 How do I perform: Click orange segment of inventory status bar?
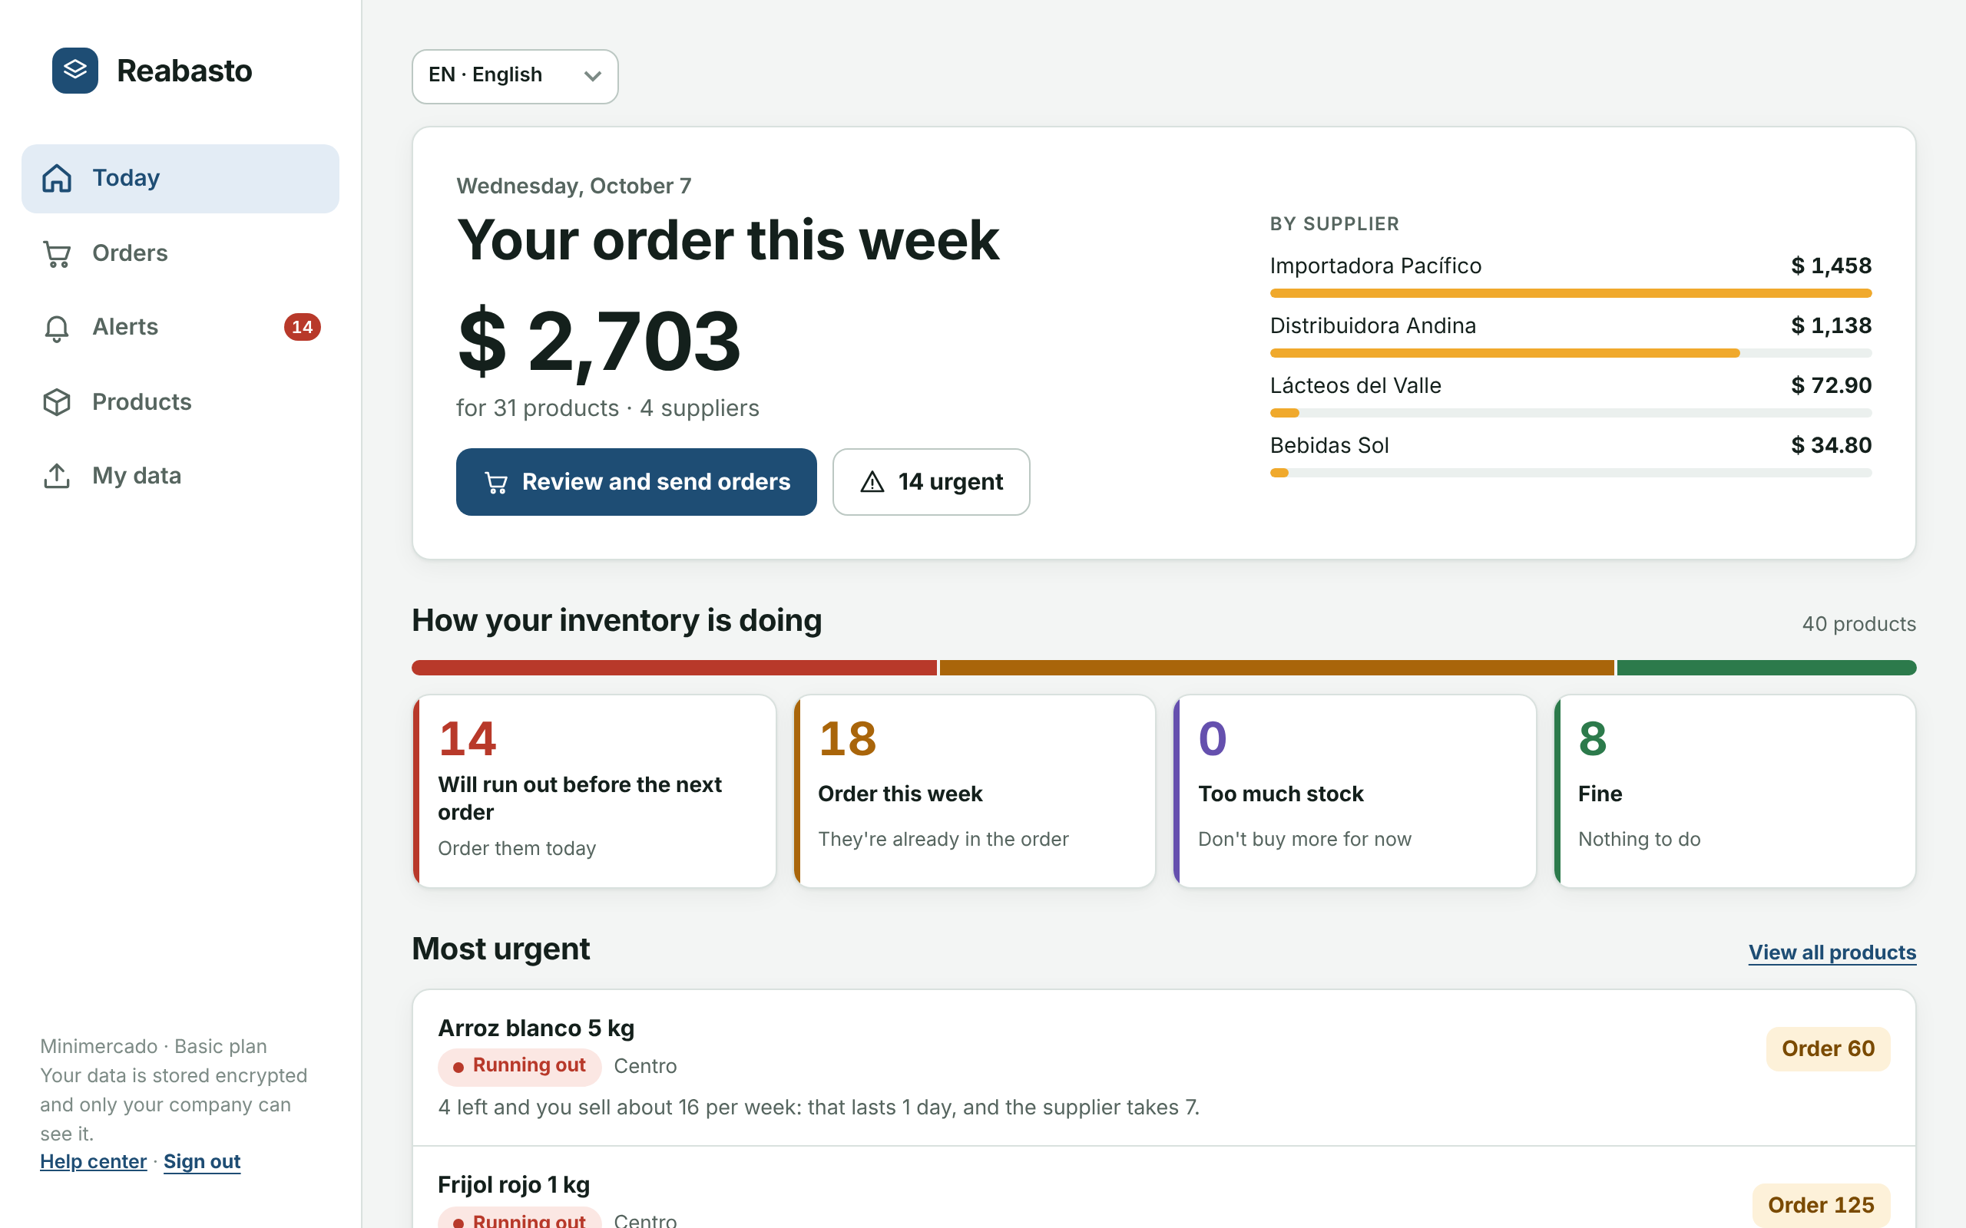(x=1276, y=668)
